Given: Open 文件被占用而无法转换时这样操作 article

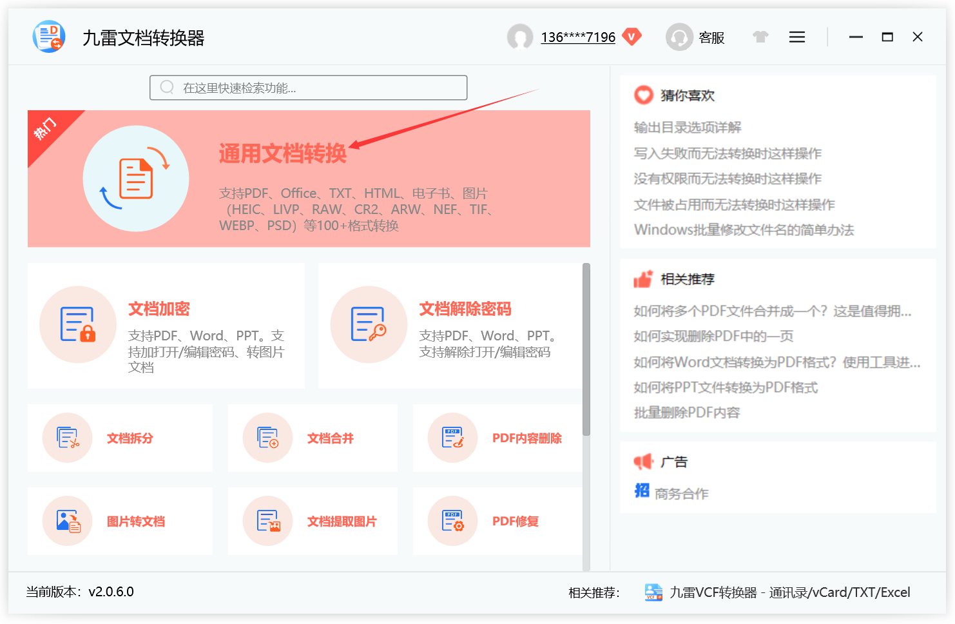Looking at the screenshot, I should 735,204.
